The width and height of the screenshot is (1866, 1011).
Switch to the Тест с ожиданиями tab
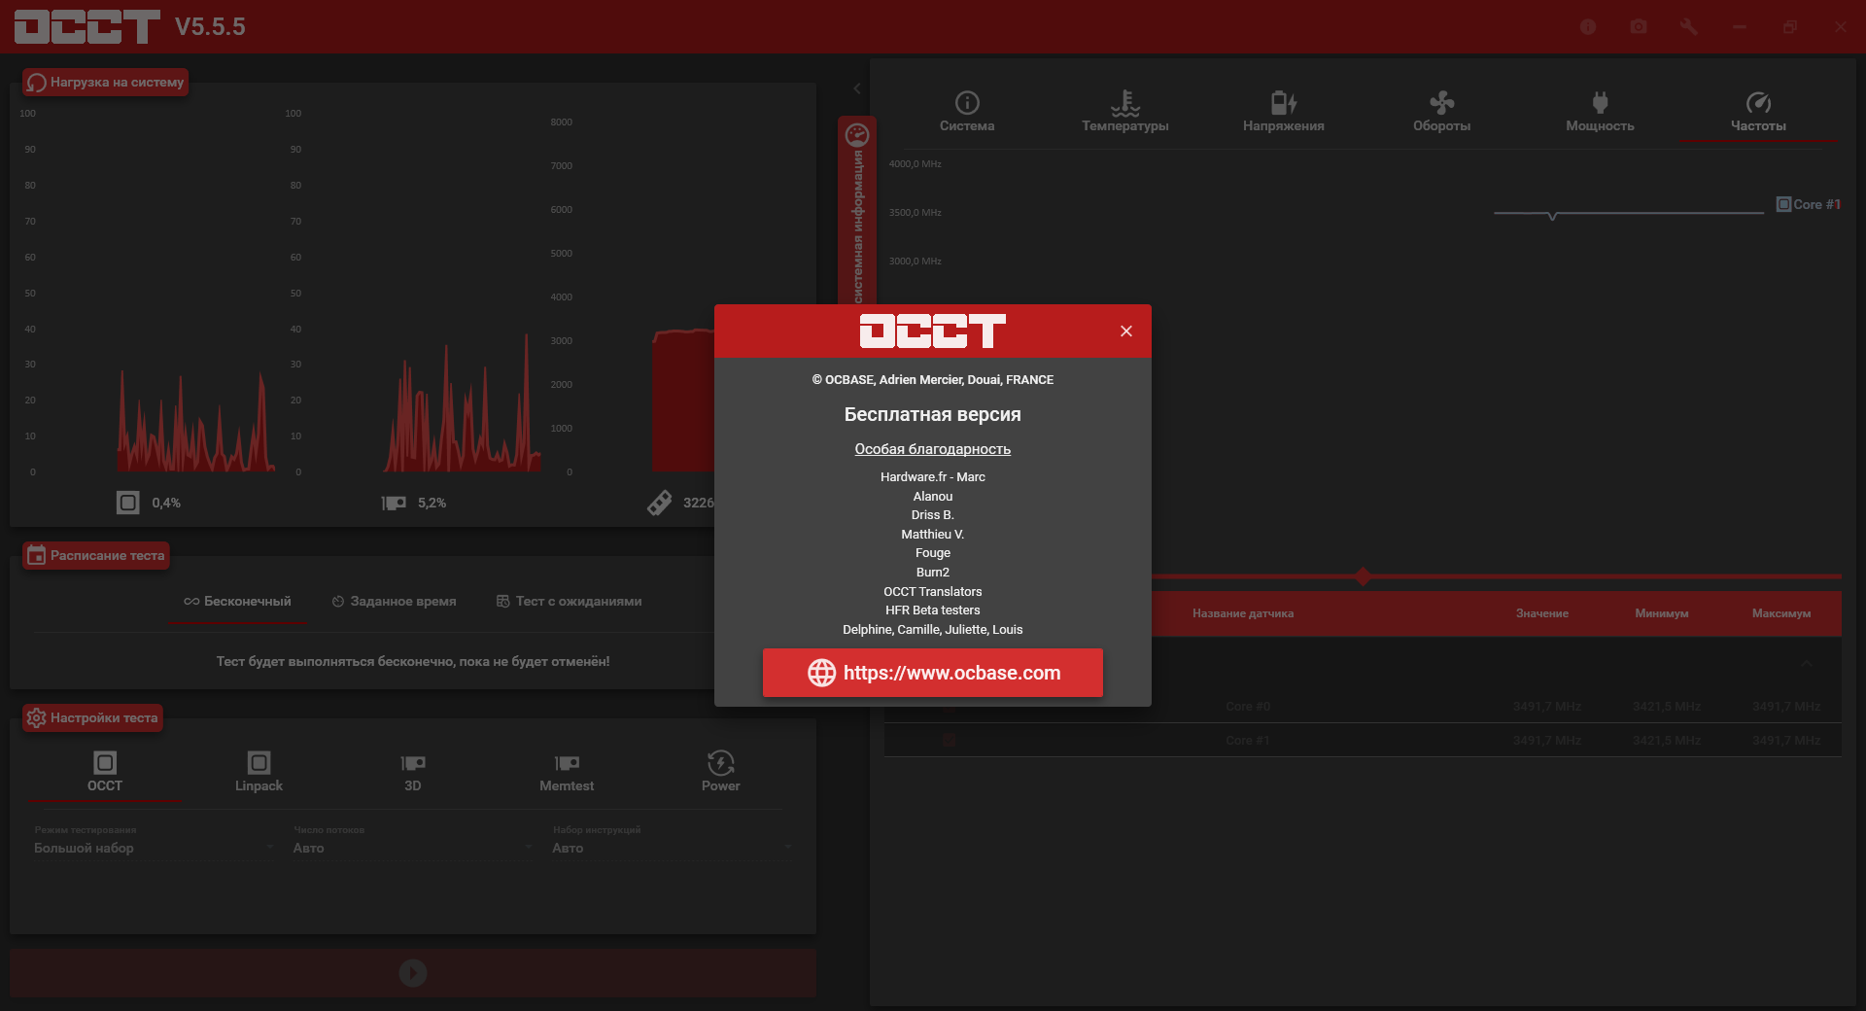(x=569, y=602)
